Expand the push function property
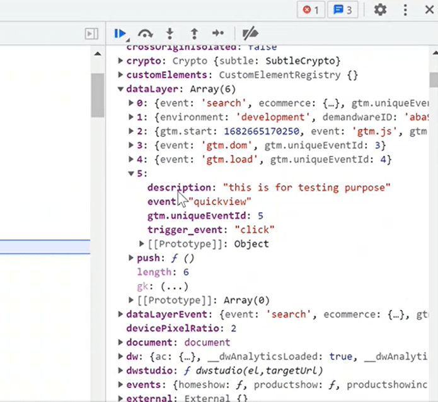This screenshot has height=402, width=438. [131, 257]
